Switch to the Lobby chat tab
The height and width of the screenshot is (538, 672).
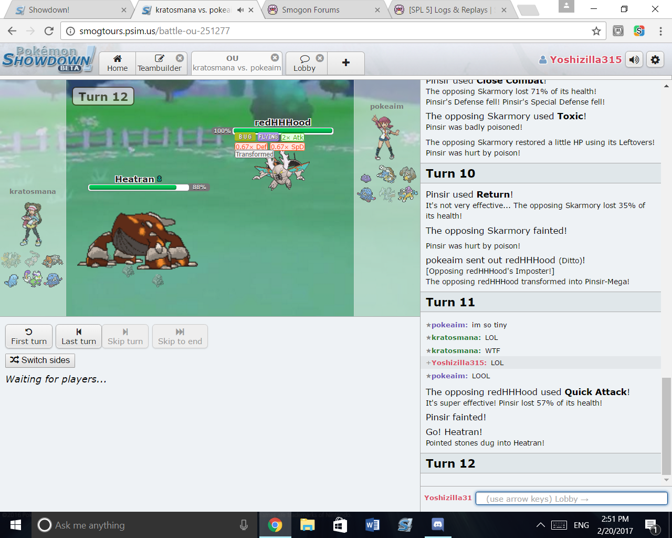(x=304, y=63)
